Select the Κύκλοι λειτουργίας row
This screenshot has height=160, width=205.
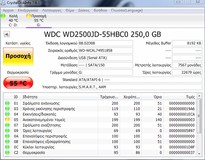100,147
